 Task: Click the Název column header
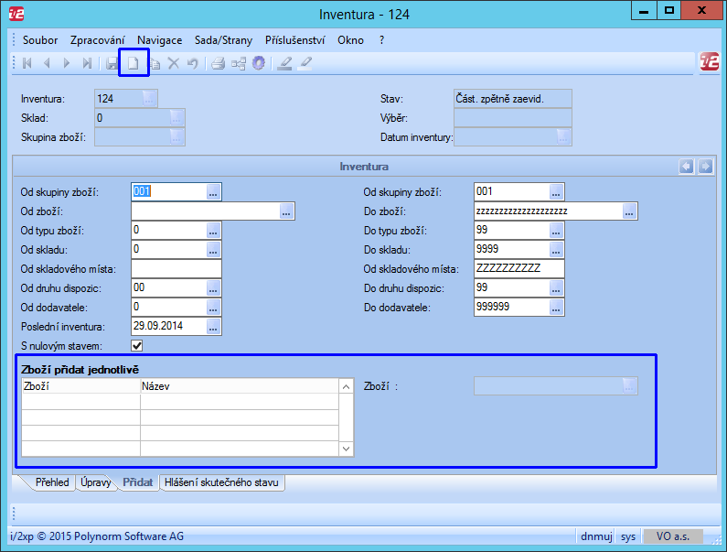(x=240, y=386)
